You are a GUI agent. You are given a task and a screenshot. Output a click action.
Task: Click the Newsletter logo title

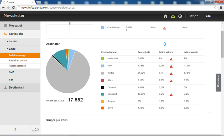[14, 15]
